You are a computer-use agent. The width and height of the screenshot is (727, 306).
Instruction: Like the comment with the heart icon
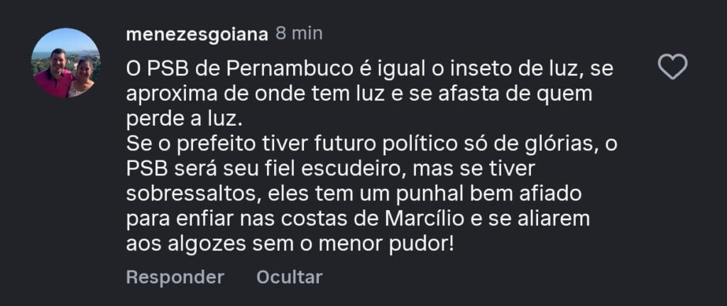click(x=672, y=67)
